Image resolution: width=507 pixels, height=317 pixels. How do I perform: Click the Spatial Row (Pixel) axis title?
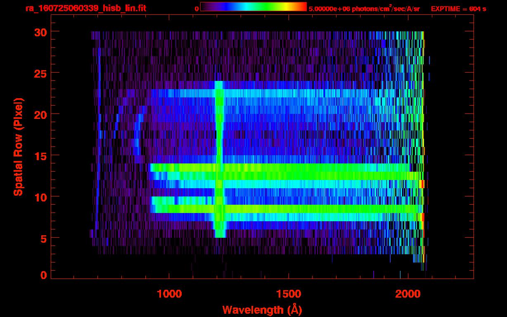[18, 147]
